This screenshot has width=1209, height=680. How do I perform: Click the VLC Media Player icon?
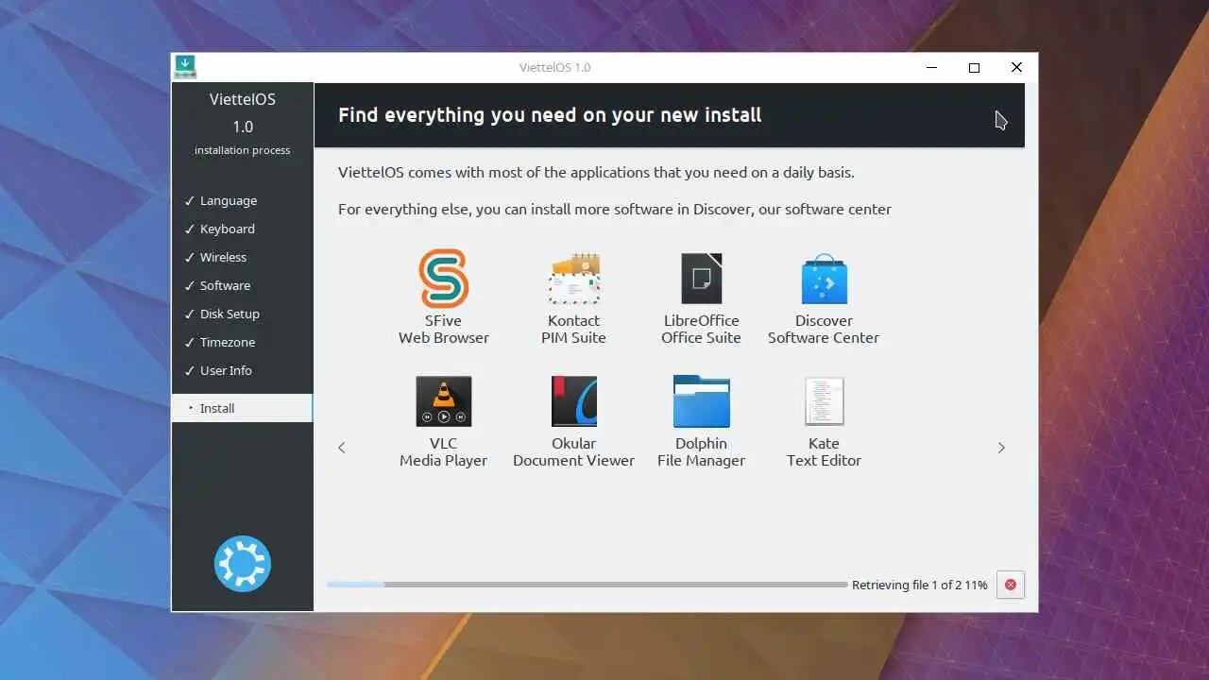pos(443,401)
